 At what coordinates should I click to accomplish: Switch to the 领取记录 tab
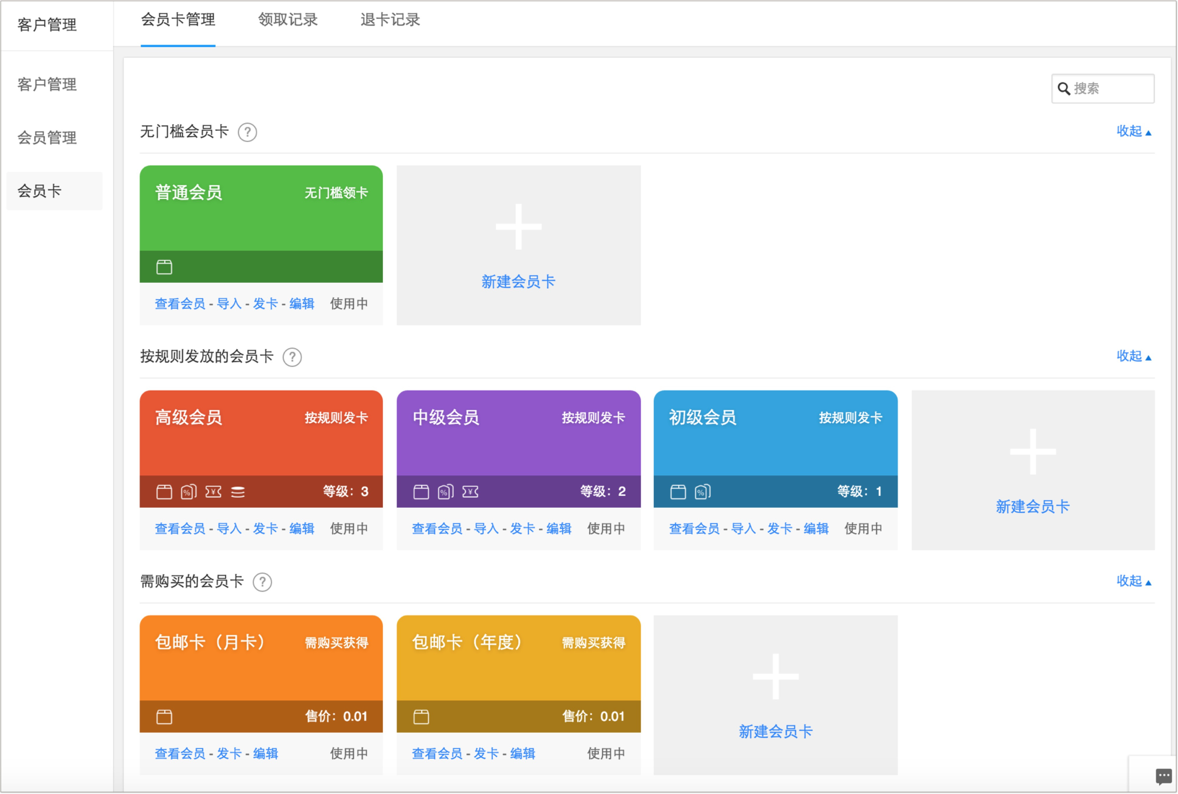tap(288, 20)
